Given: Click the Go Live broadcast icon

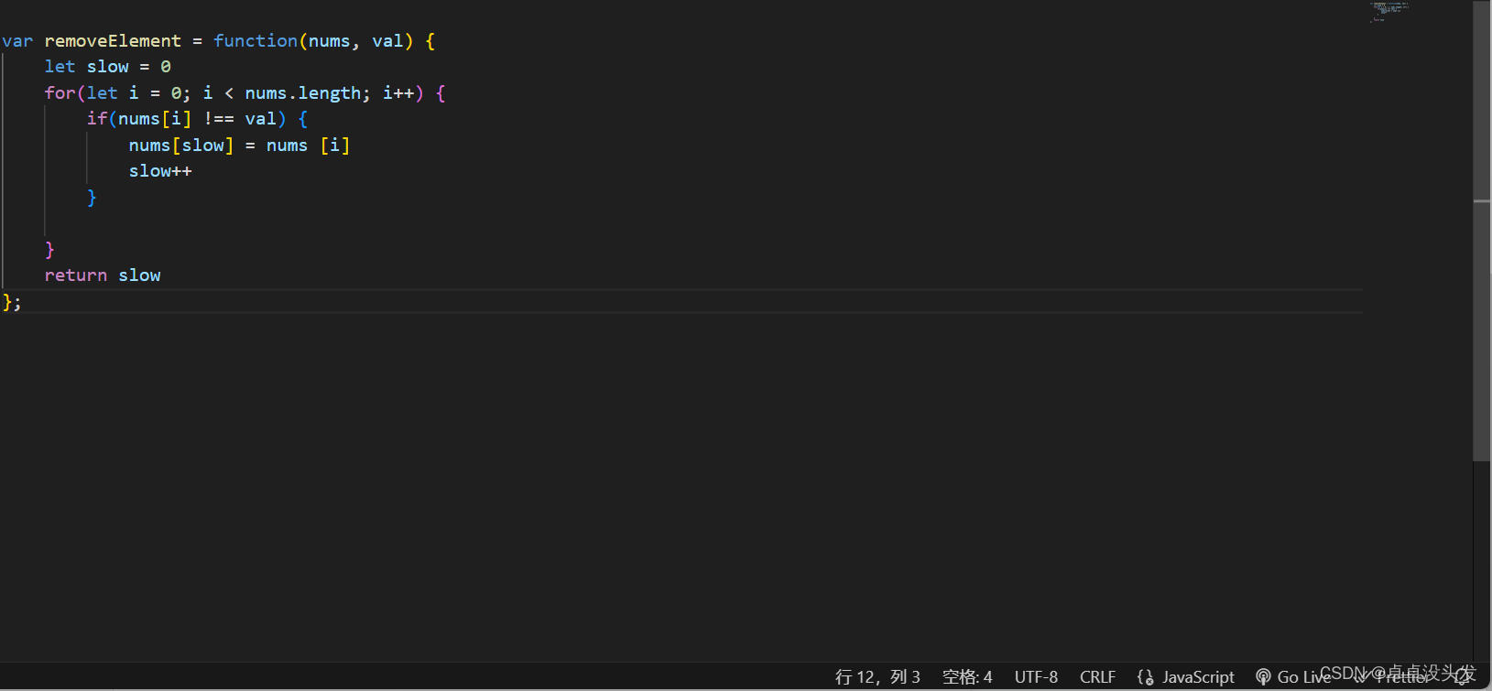Looking at the screenshot, I should point(1263,676).
